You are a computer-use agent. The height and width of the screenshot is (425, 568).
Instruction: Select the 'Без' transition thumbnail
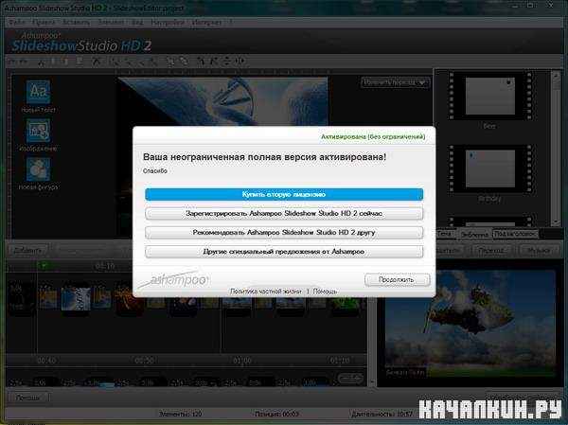[x=489, y=96]
